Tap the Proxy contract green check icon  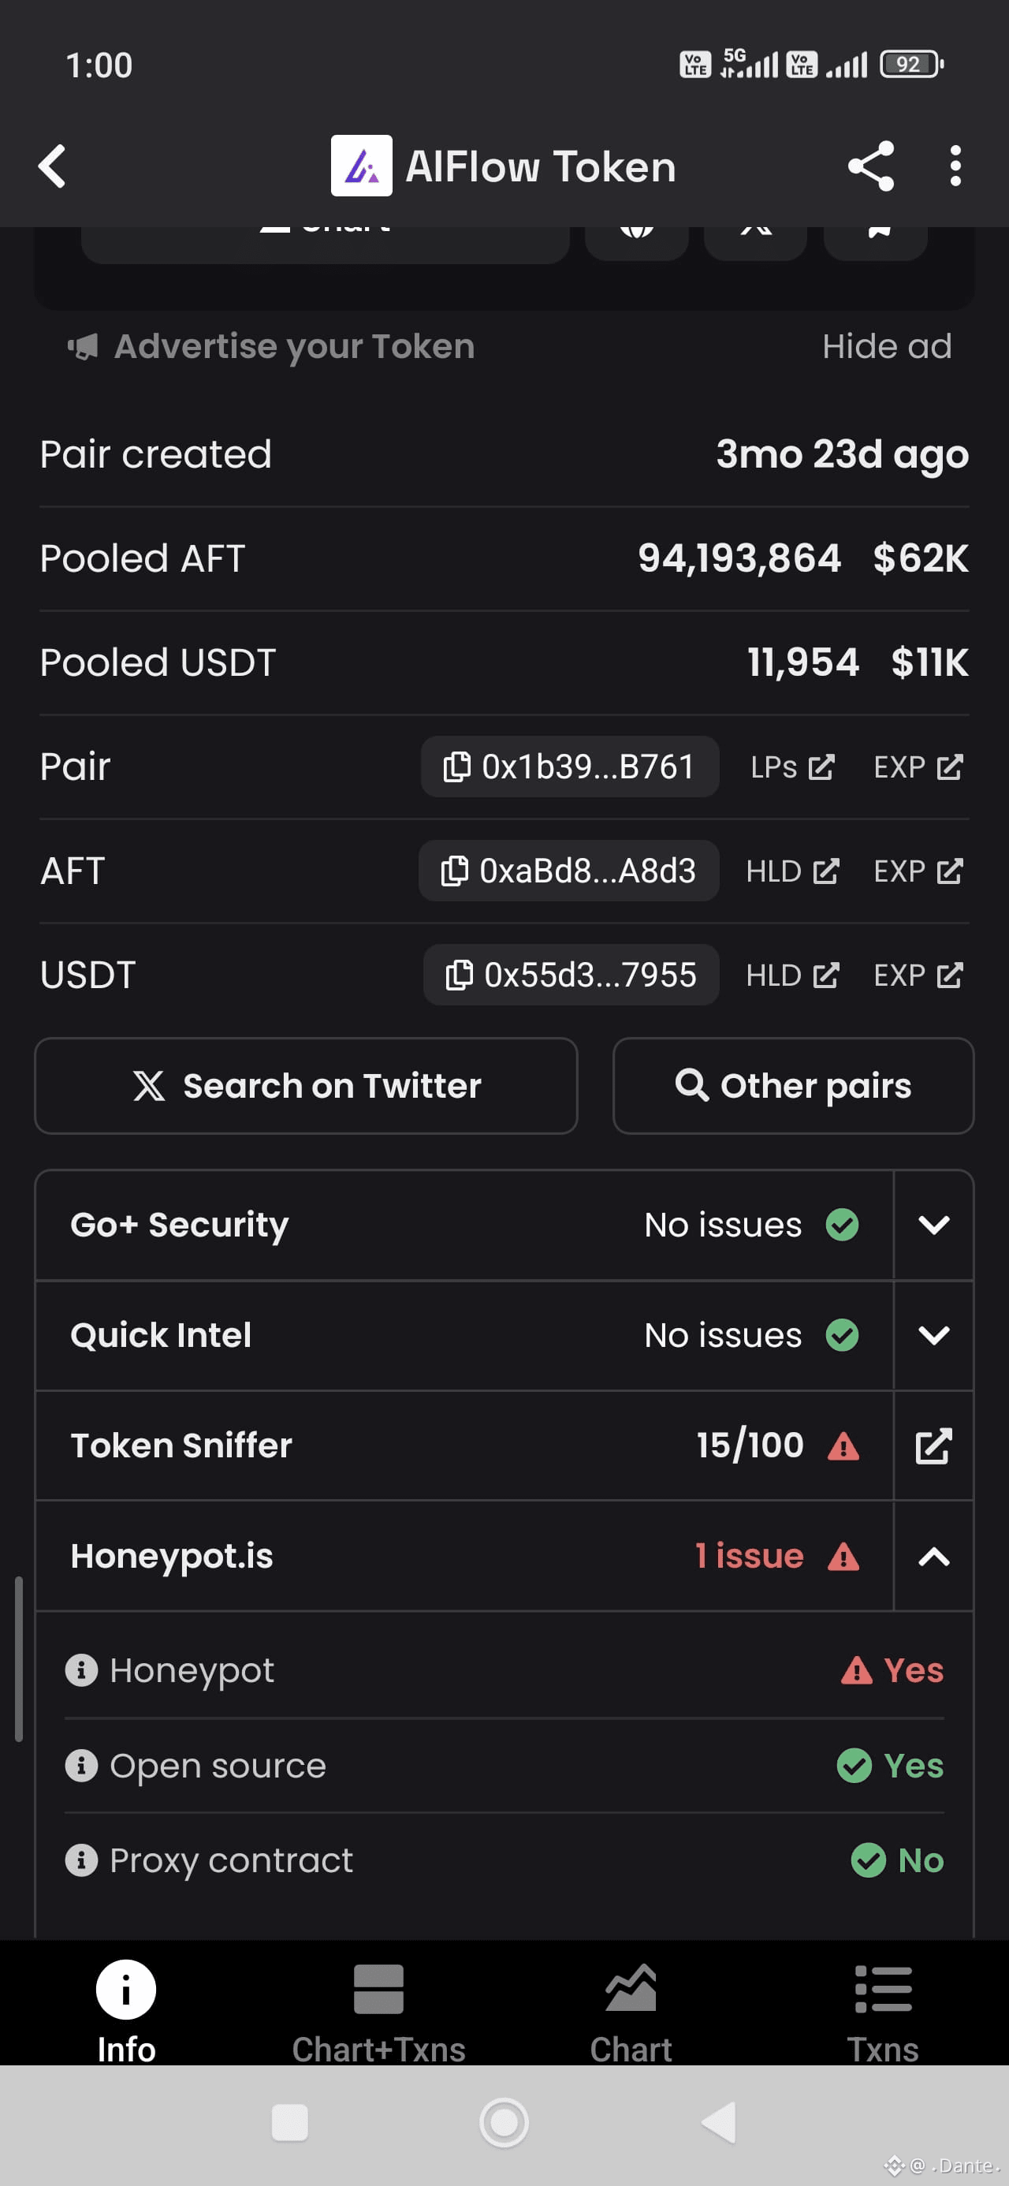(x=868, y=1861)
